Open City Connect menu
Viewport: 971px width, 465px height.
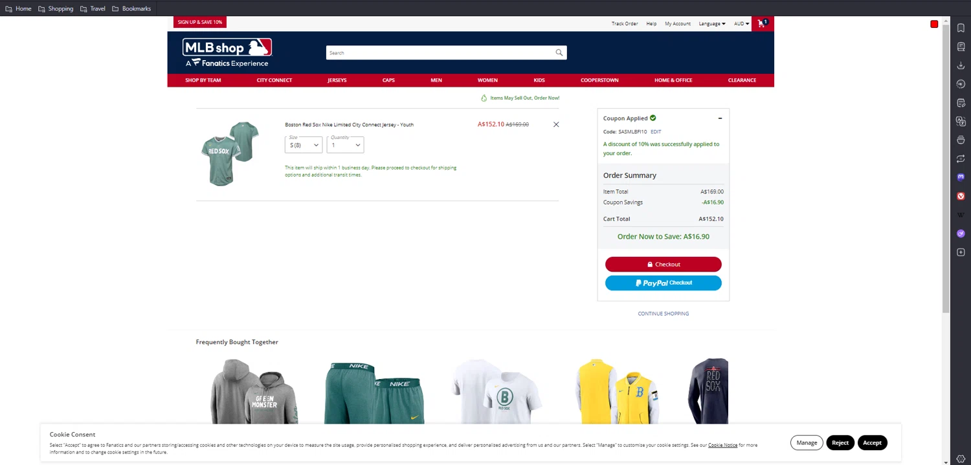(274, 80)
